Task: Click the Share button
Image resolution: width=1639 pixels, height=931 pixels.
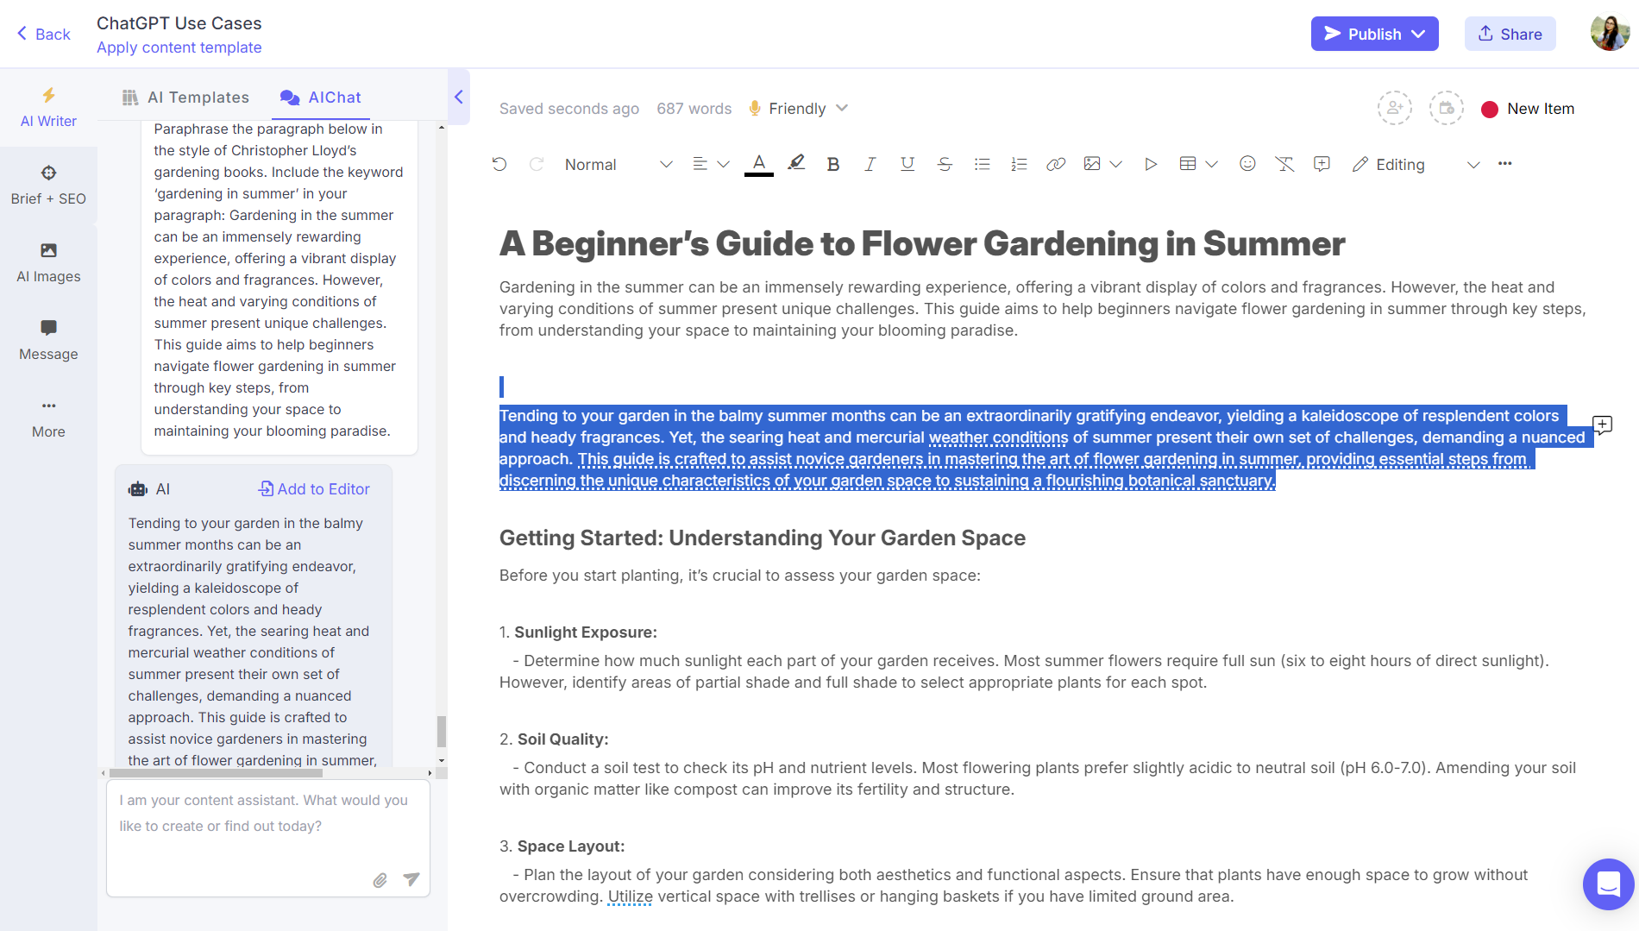Action: [x=1510, y=34]
